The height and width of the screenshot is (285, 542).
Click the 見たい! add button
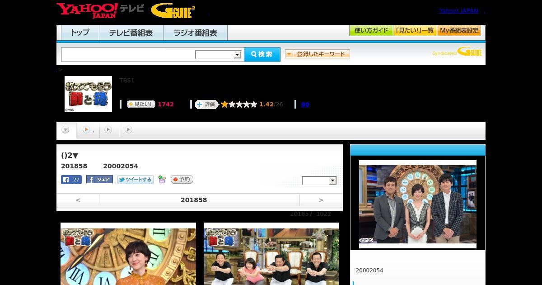(141, 104)
